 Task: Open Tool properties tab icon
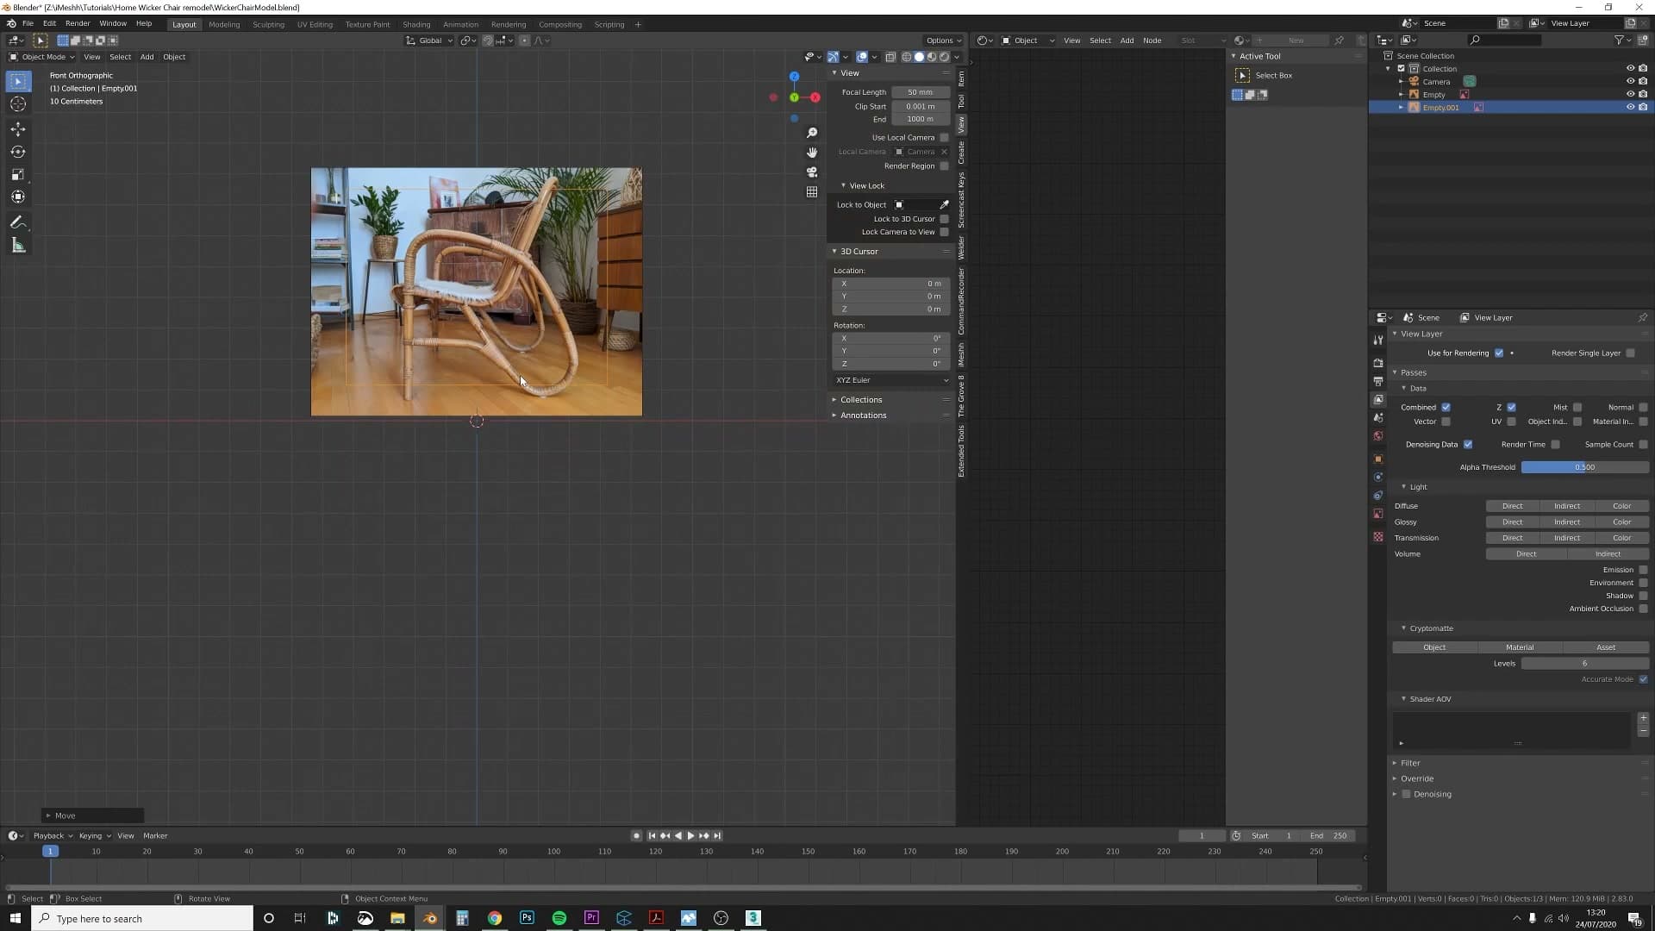[x=1378, y=341]
